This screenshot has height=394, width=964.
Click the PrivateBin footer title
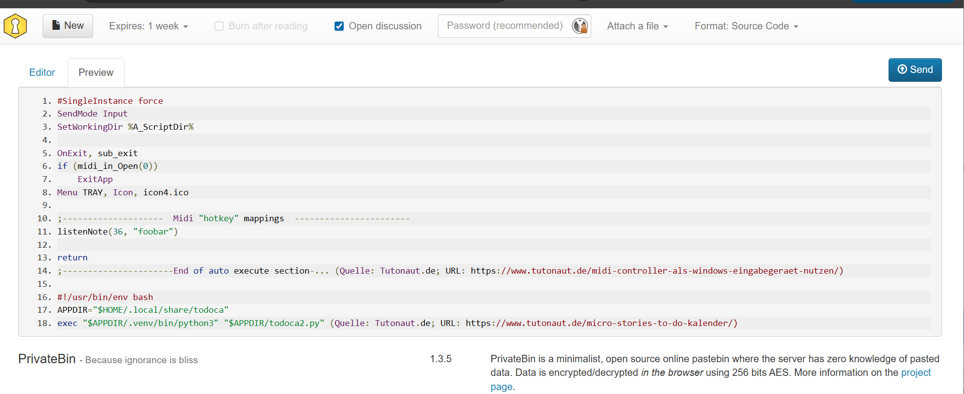coord(47,359)
